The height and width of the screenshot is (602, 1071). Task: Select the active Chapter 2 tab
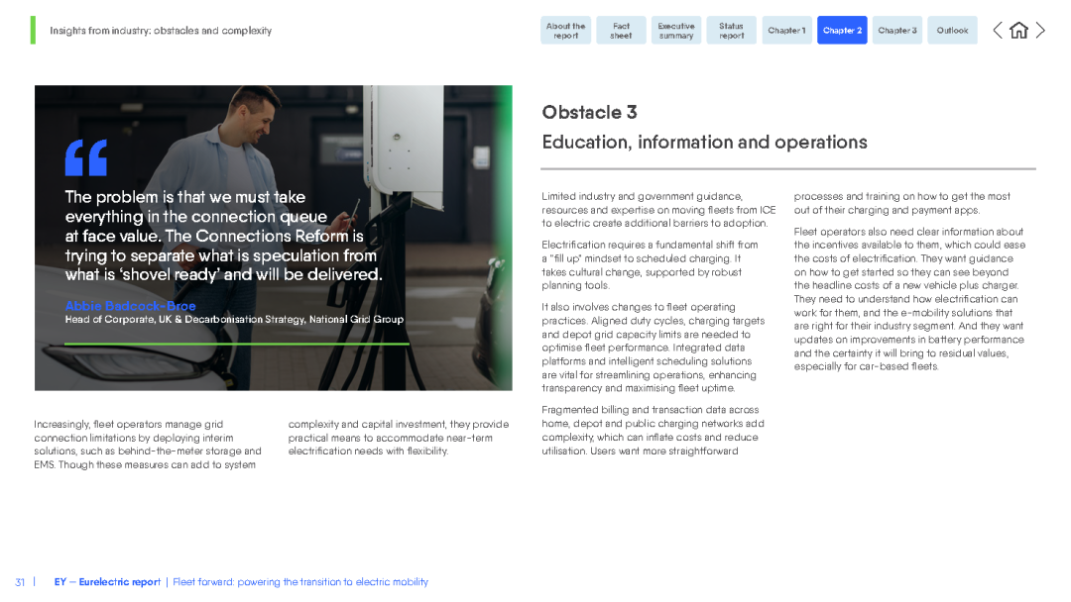click(842, 30)
